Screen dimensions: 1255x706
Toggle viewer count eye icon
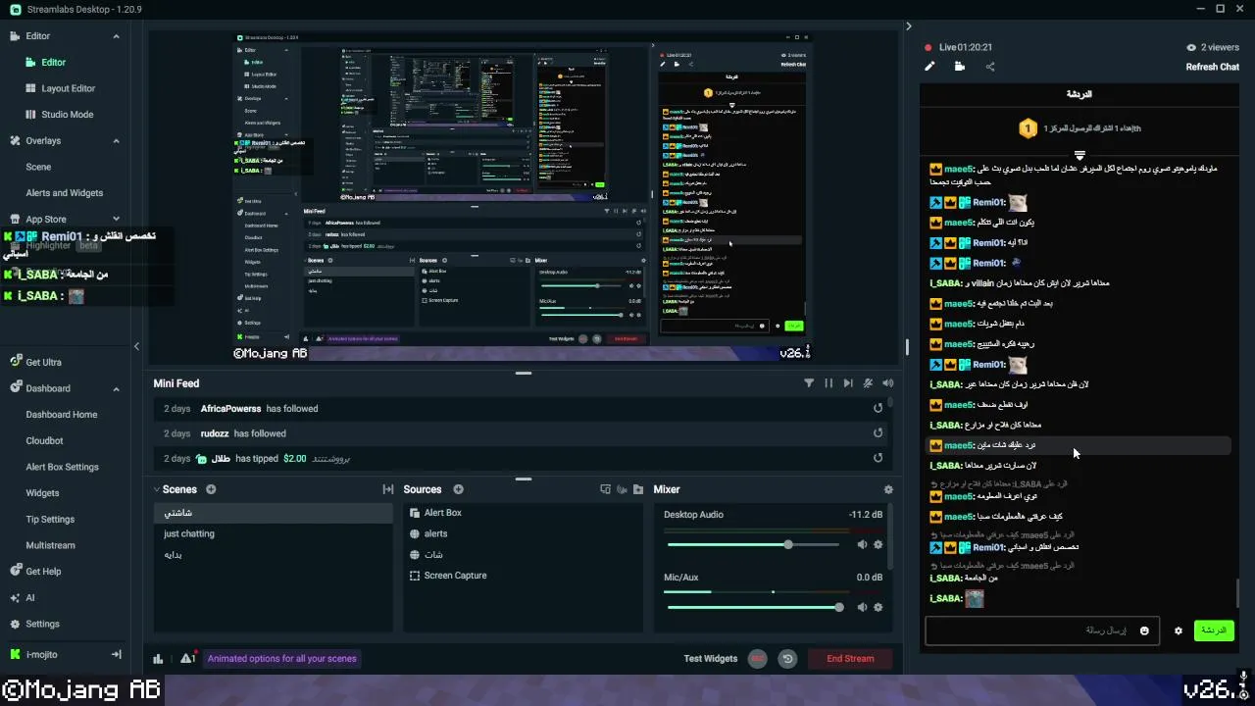point(1191,47)
